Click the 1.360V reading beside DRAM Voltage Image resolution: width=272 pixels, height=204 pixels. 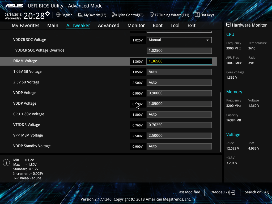[138, 61]
